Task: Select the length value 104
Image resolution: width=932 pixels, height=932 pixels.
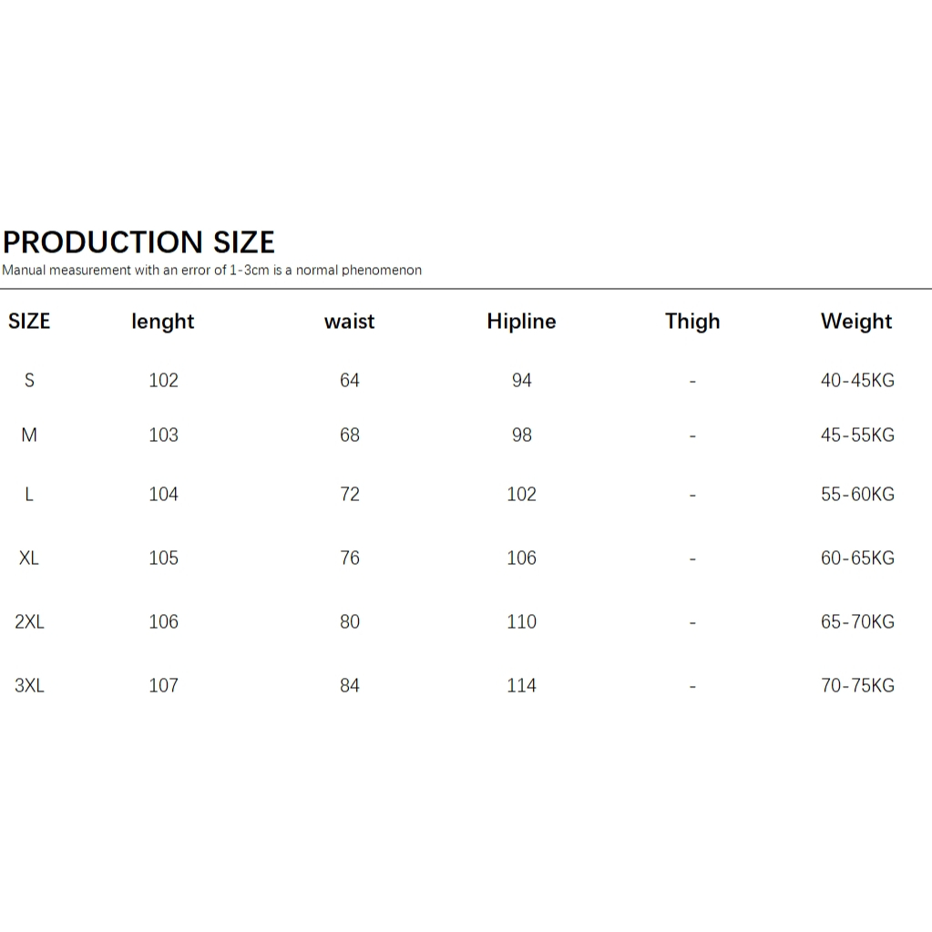Action: 163,495
